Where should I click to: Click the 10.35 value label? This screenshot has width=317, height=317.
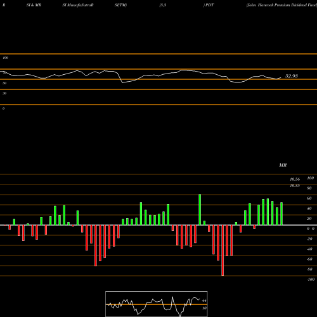coord(295,186)
